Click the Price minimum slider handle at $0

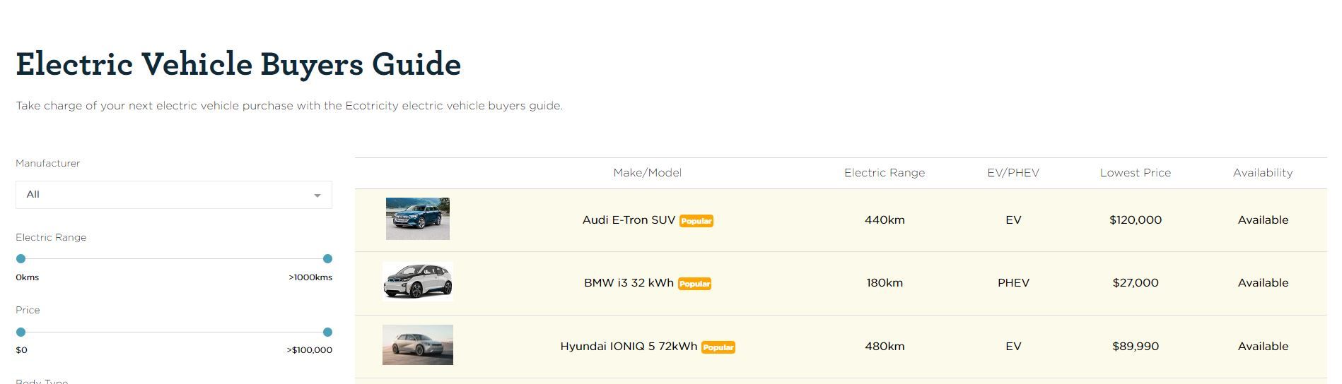(x=21, y=332)
